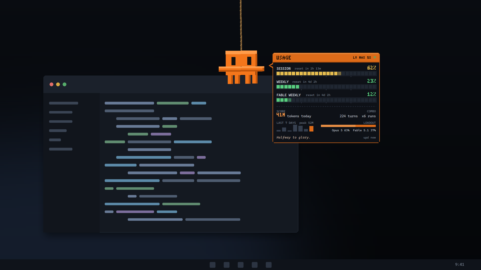The width and height of the screenshot is (481, 270).
Task: Click the FABLE WEEKLY usage progress bar
Action: (326, 100)
